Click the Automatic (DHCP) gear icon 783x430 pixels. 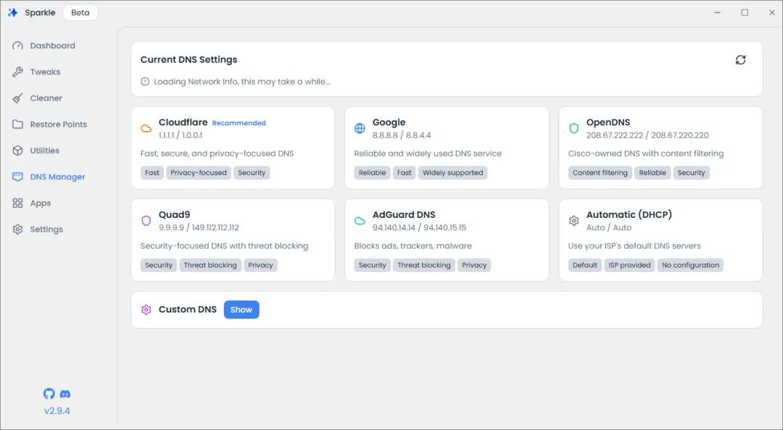click(573, 221)
